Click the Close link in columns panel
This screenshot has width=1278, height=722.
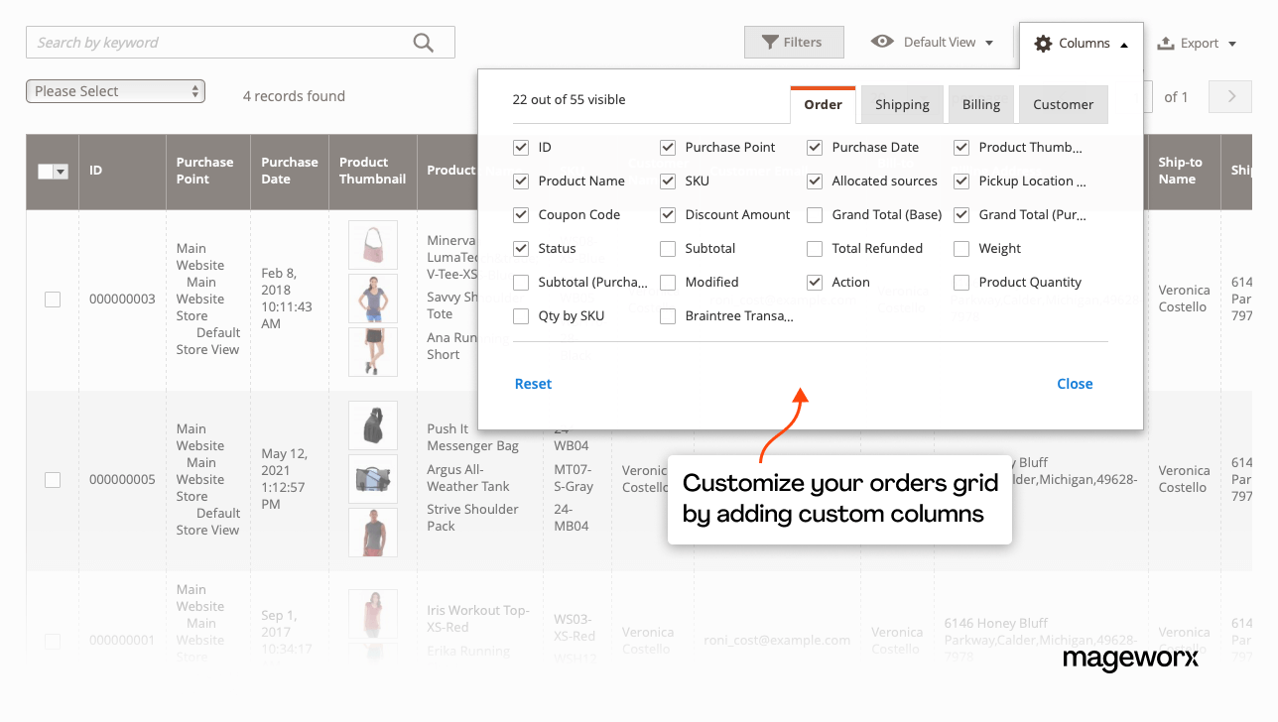click(1075, 383)
